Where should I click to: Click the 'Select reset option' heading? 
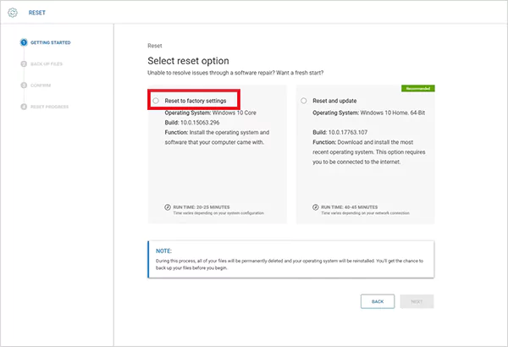tap(188, 61)
